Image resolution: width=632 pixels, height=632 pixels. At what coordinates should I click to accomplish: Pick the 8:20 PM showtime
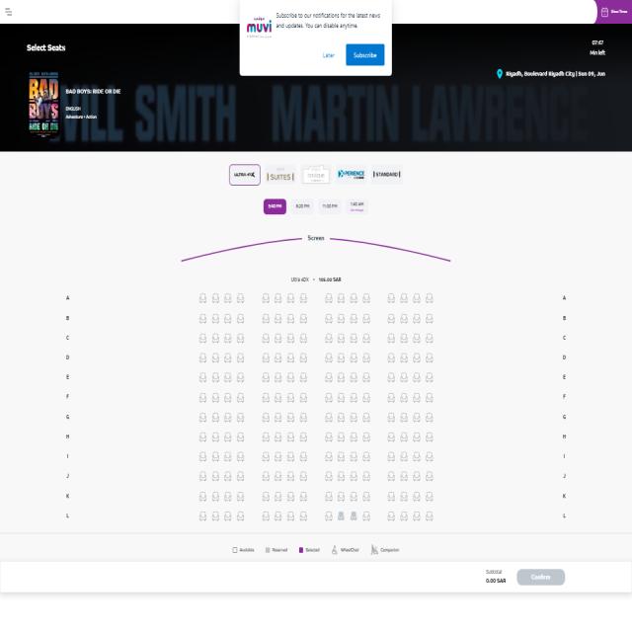point(303,206)
